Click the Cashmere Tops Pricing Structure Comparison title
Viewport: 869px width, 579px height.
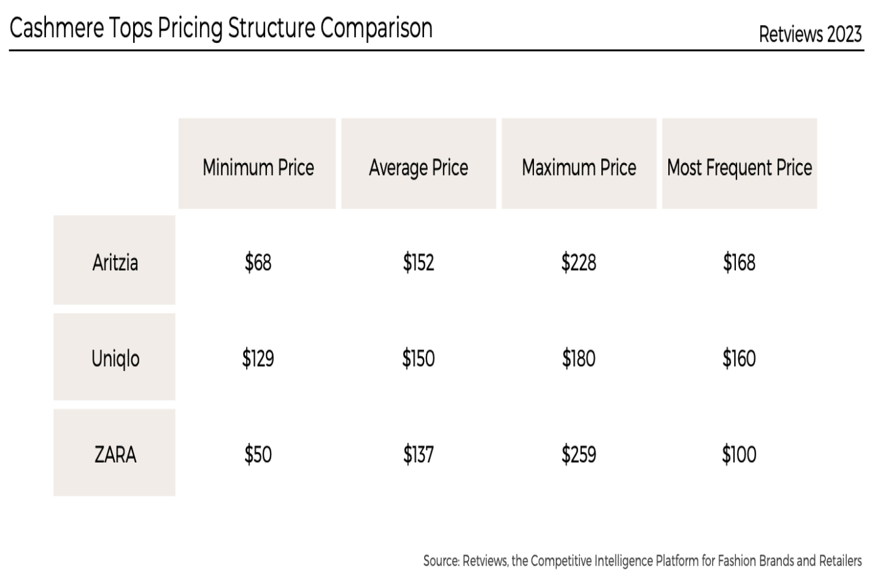point(221,28)
